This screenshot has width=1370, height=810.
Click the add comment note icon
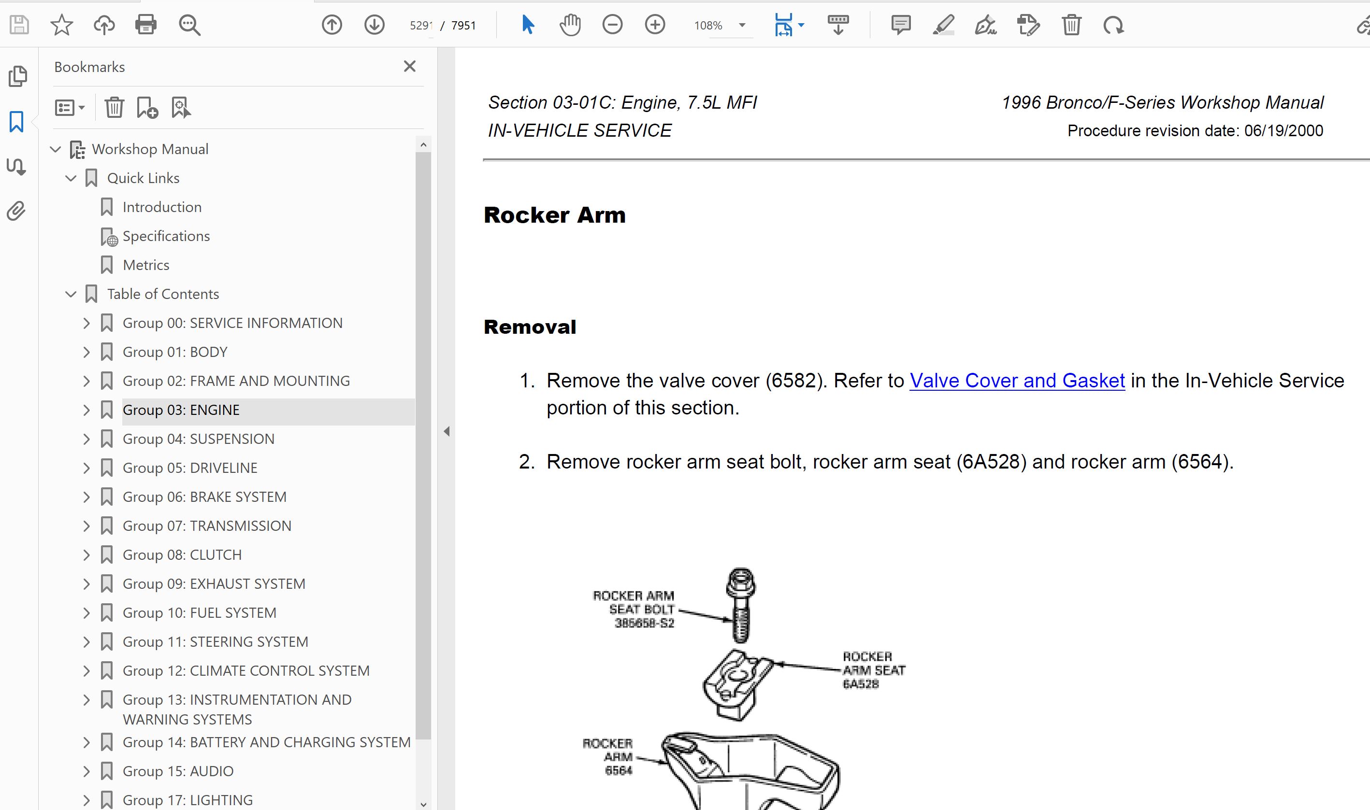[900, 25]
